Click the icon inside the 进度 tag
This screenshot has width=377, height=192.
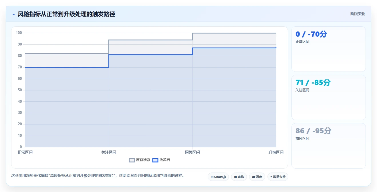click(x=254, y=177)
